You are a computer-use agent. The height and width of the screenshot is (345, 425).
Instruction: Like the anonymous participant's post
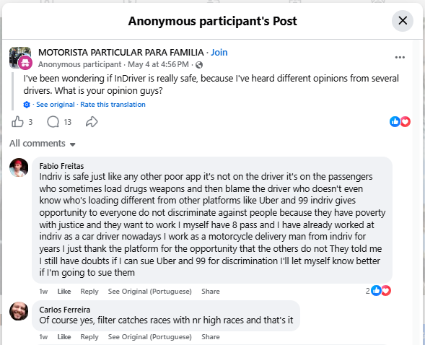pyautogui.click(x=17, y=122)
